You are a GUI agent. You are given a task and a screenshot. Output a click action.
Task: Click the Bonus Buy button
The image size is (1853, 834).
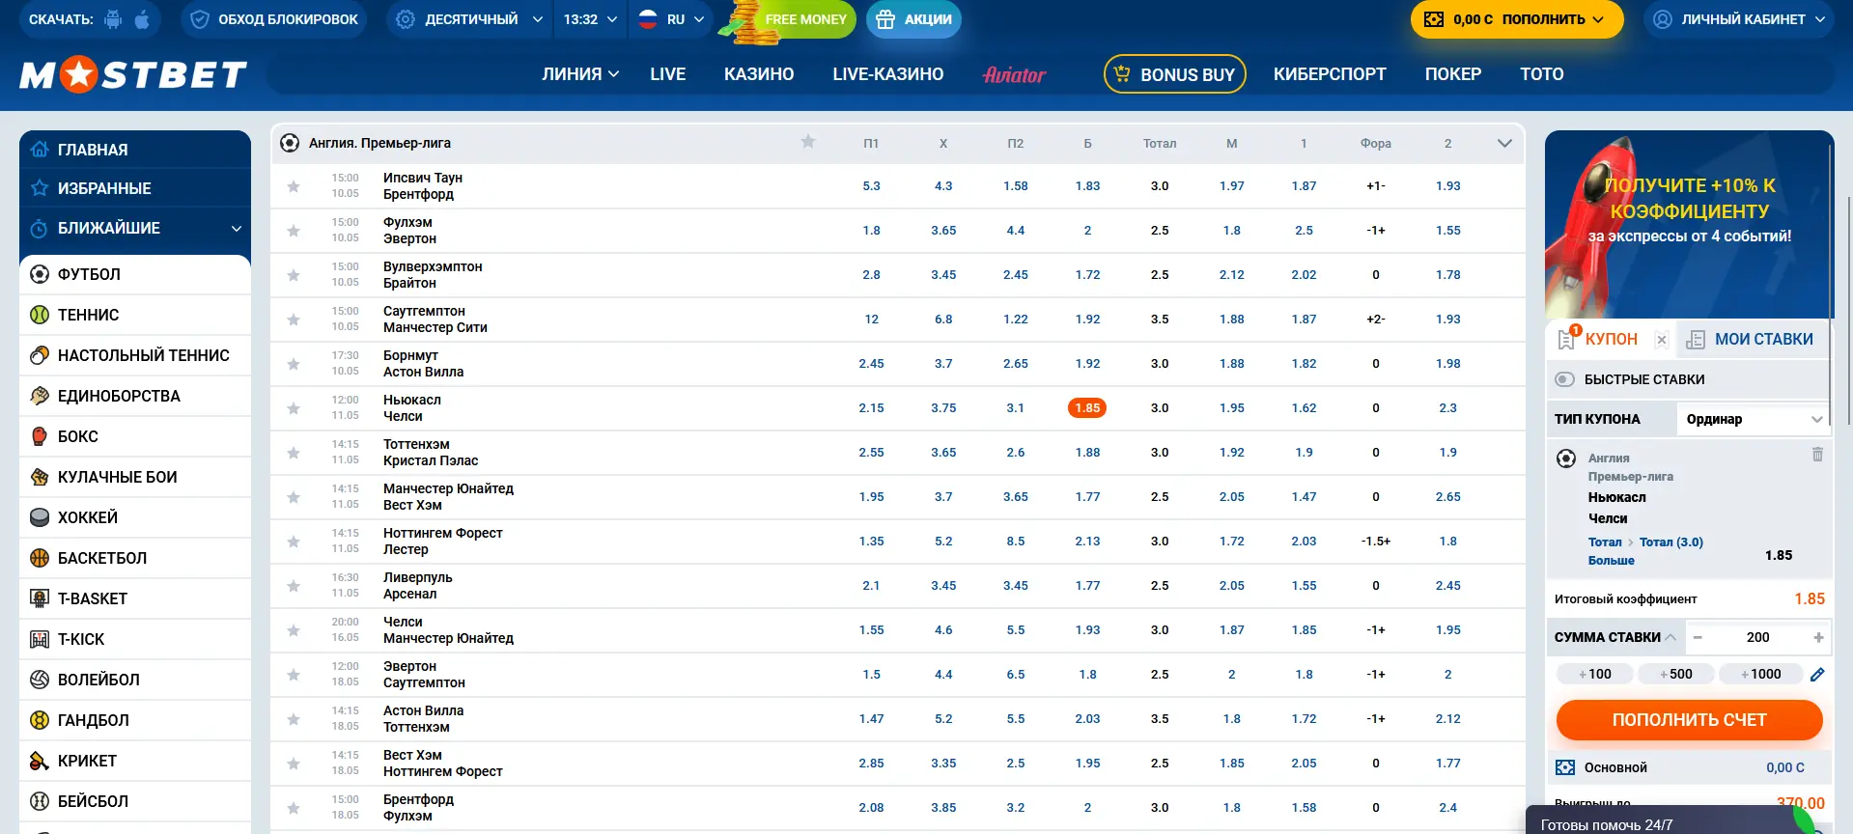(x=1175, y=74)
